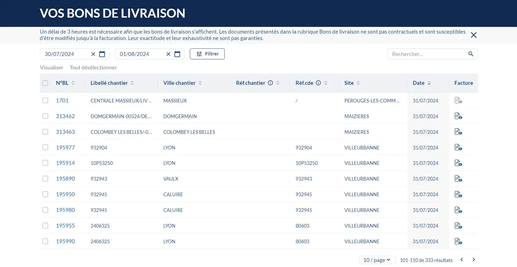Open delivery note 195914 link

pyautogui.click(x=65, y=163)
